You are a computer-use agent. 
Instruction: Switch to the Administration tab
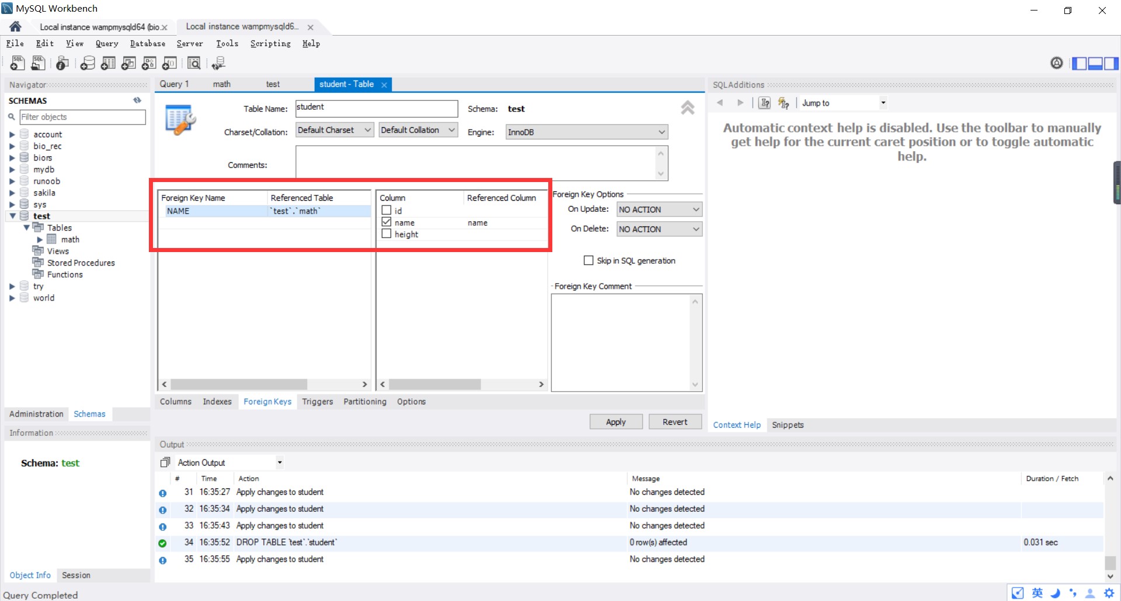coord(36,414)
